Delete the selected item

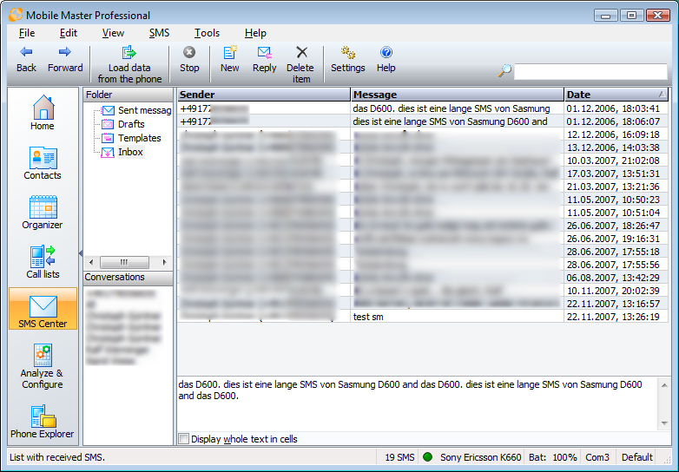pos(300,54)
